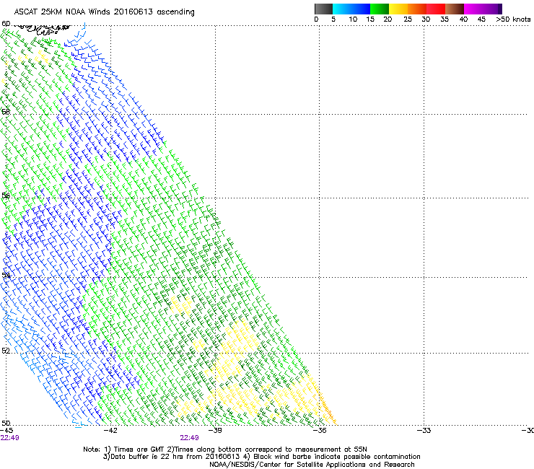Click the cyan-blue 5-15 knots color band

(351, 9)
